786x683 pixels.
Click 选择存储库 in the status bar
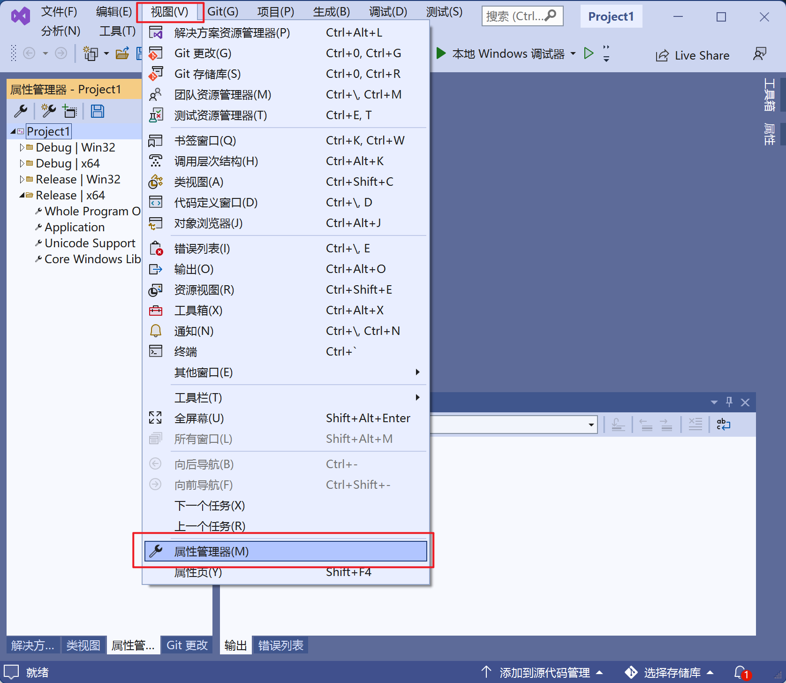click(x=672, y=673)
